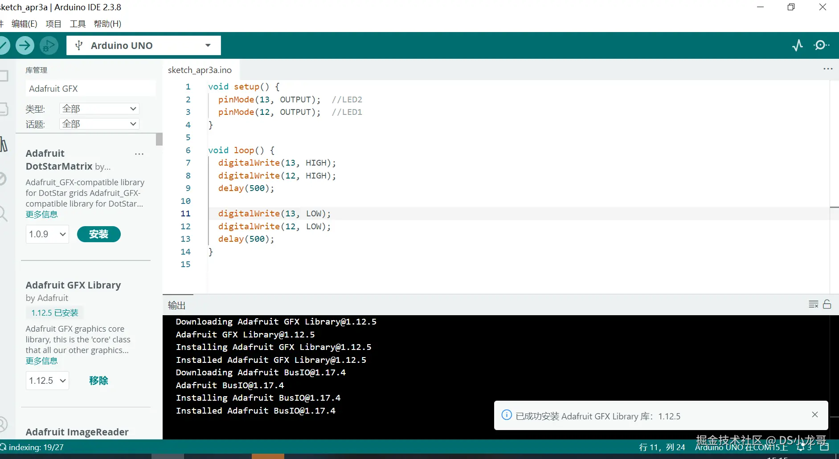Screen dimensions: 839x459
Task: Open the Boards Manager sidebar icon
Action: 4,109
